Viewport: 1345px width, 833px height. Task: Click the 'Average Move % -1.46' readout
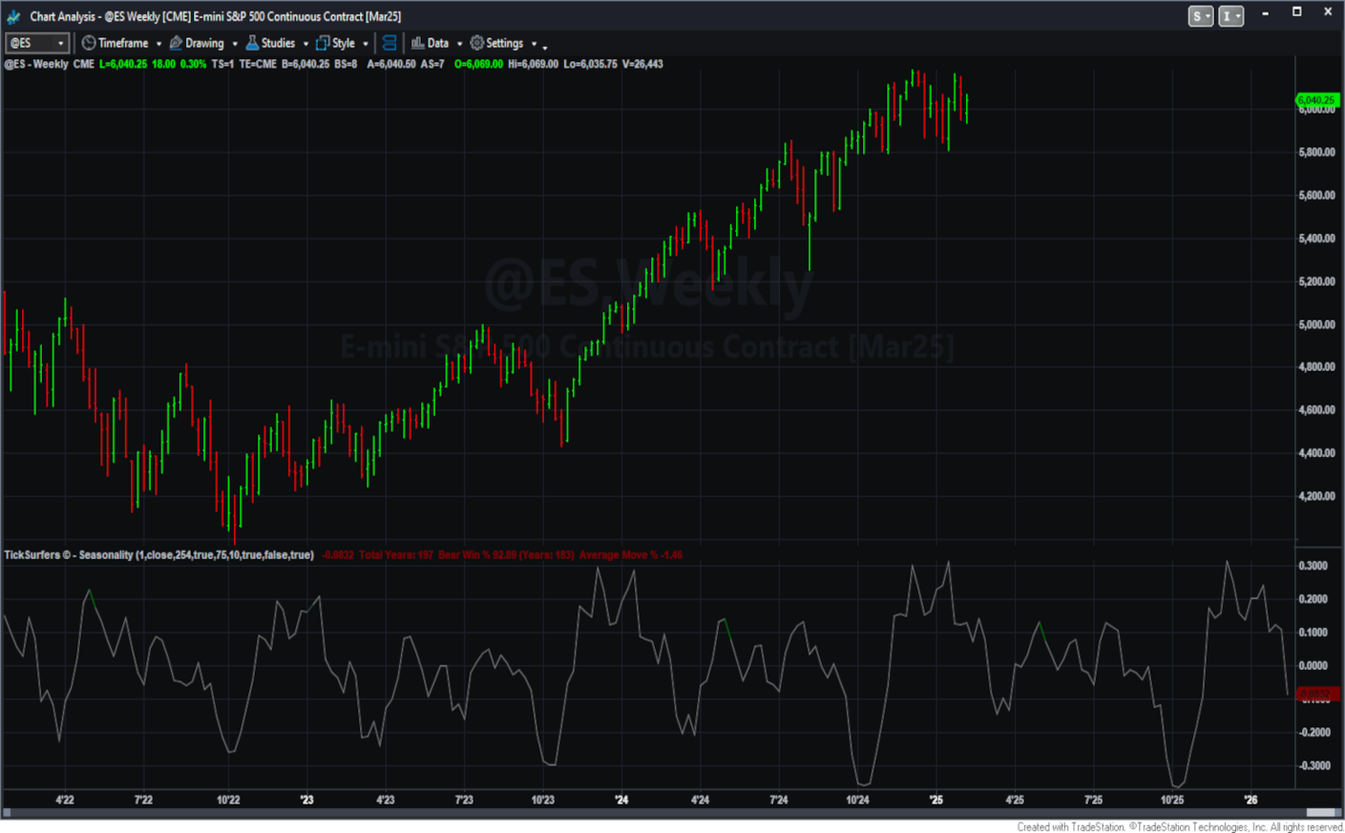pyautogui.click(x=630, y=555)
